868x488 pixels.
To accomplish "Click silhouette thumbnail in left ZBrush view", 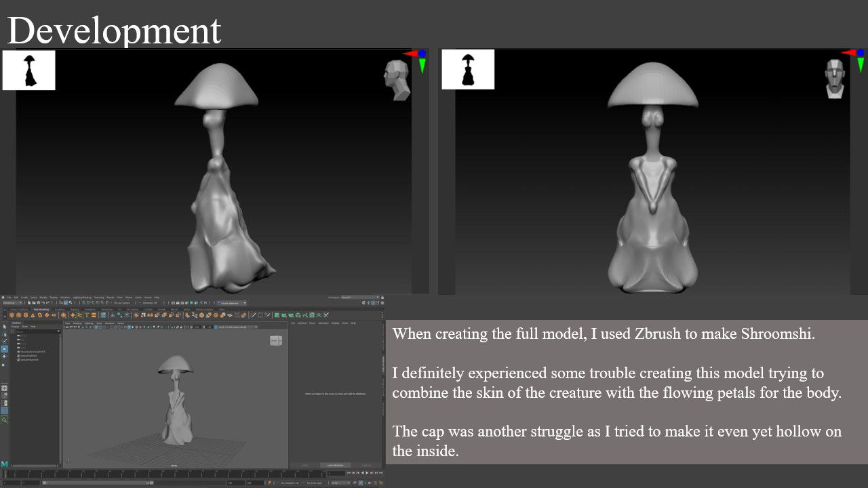I will coord(28,70).
